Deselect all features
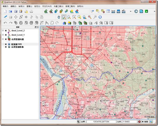The height and width of the screenshot is (126, 158). coord(103,11)
